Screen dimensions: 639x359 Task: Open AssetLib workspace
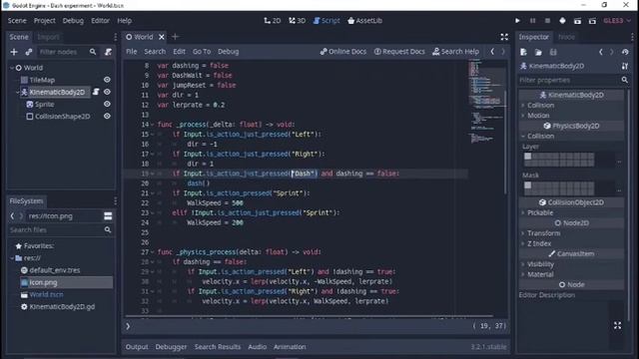(x=364, y=20)
